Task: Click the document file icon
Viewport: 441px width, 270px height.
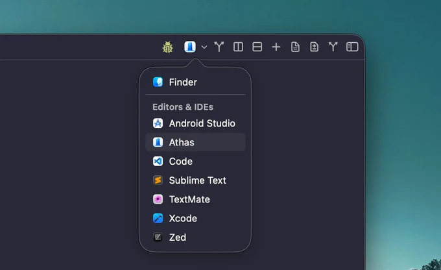Action: 295,47
